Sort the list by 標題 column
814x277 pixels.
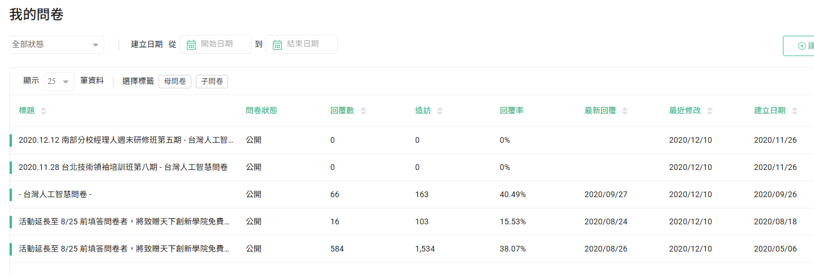click(44, 111)
